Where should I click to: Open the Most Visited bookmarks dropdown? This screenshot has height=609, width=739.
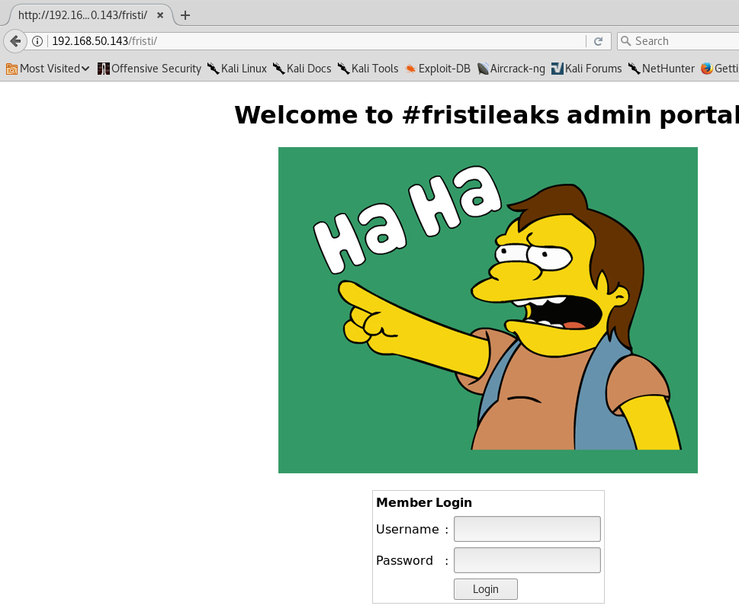48,69
